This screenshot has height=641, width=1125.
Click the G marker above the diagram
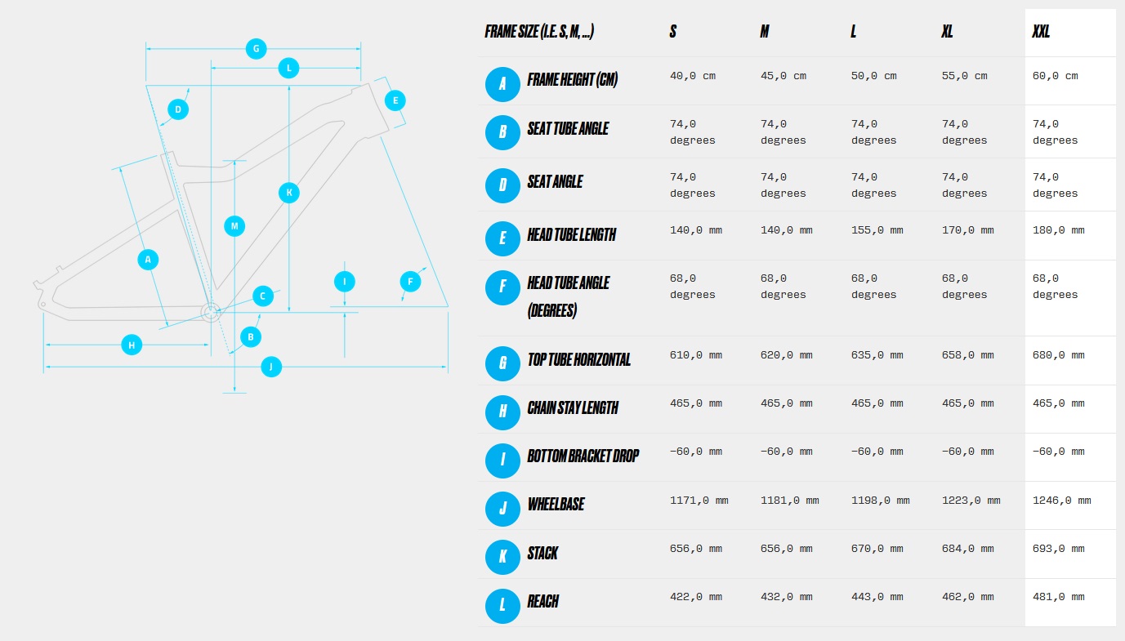coord(256,49)
